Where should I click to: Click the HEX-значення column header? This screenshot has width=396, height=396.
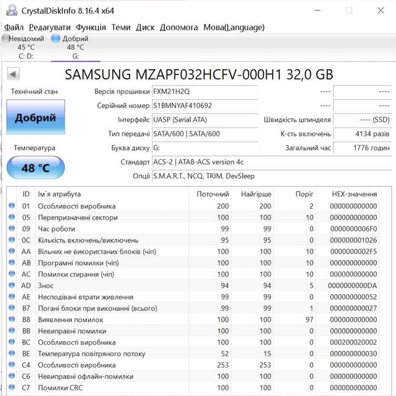(x=347, y=194)
